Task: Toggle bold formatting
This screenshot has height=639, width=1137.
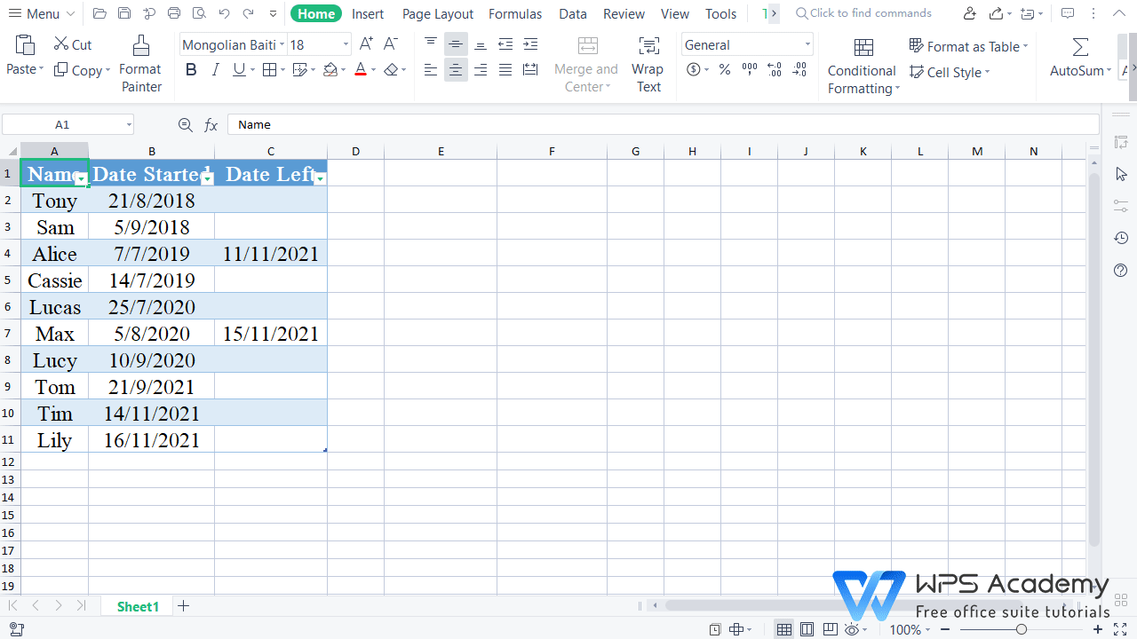Action: click(191, 69)
